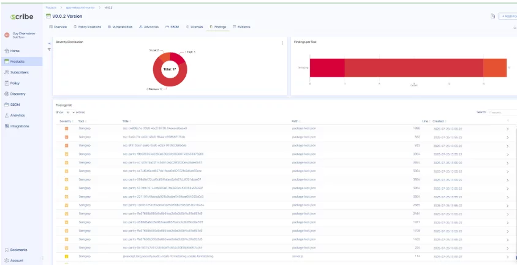
Task: Expand the finding row with line 1455
Action: (x=507, y=240)
